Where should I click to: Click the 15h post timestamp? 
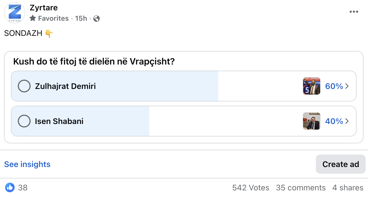[x=81, y=18]
